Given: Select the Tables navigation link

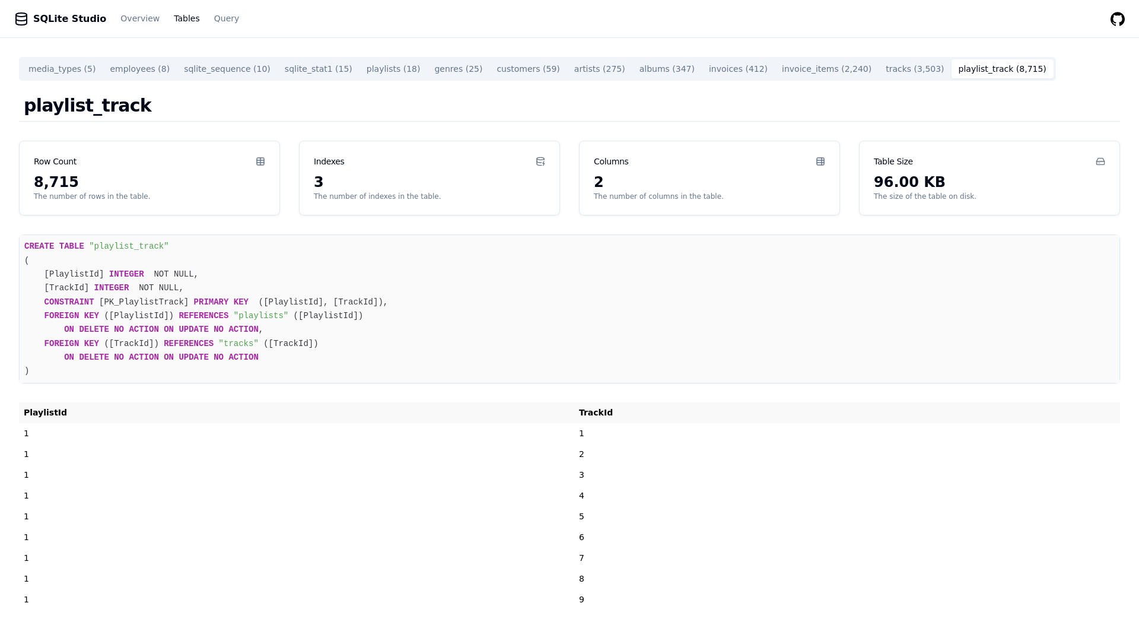Looking at the screenshot, I should [x=187, y=18].
